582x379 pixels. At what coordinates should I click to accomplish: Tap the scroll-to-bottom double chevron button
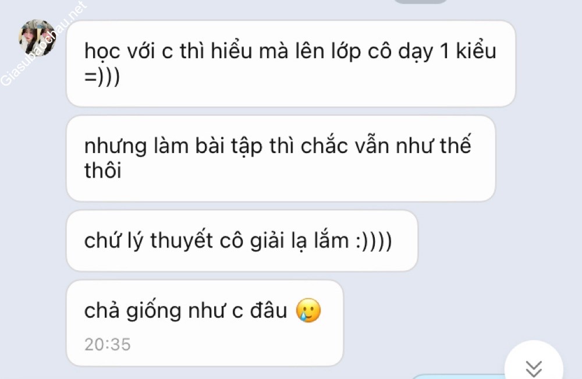pyautogui.click(x=534, y=367)
